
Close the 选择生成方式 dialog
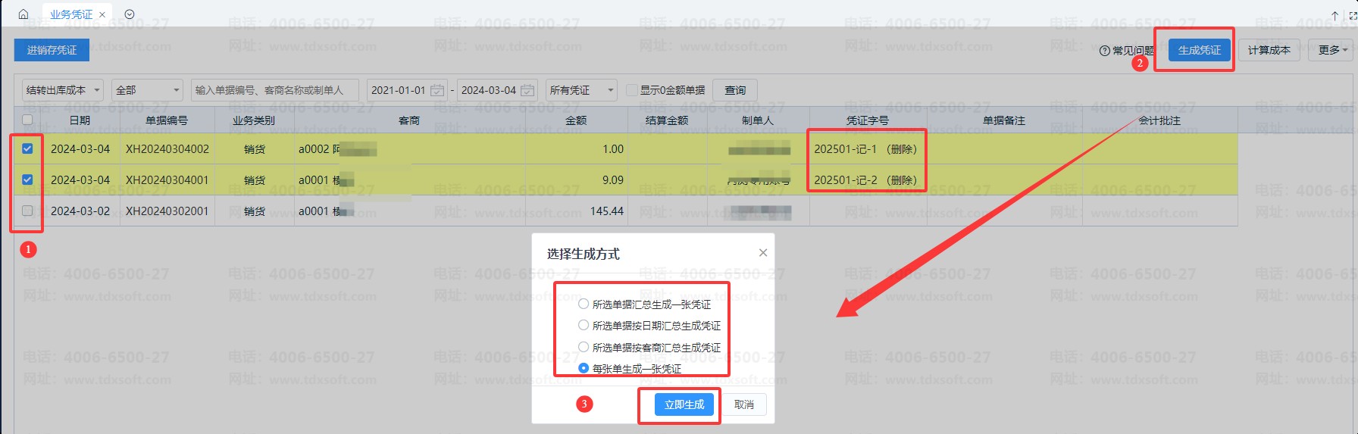763,253
